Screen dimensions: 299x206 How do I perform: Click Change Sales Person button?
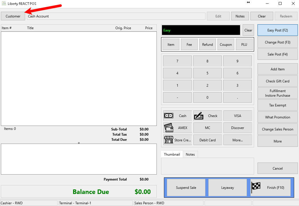point(278,129)
